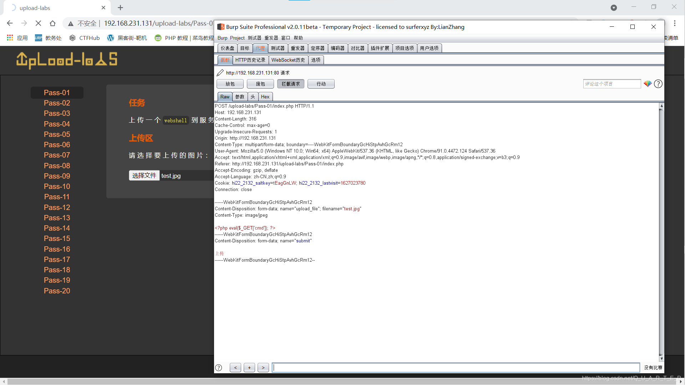685x385 pixels.
Task: Select the 参数 params view tab
Action: click(240, 97)
